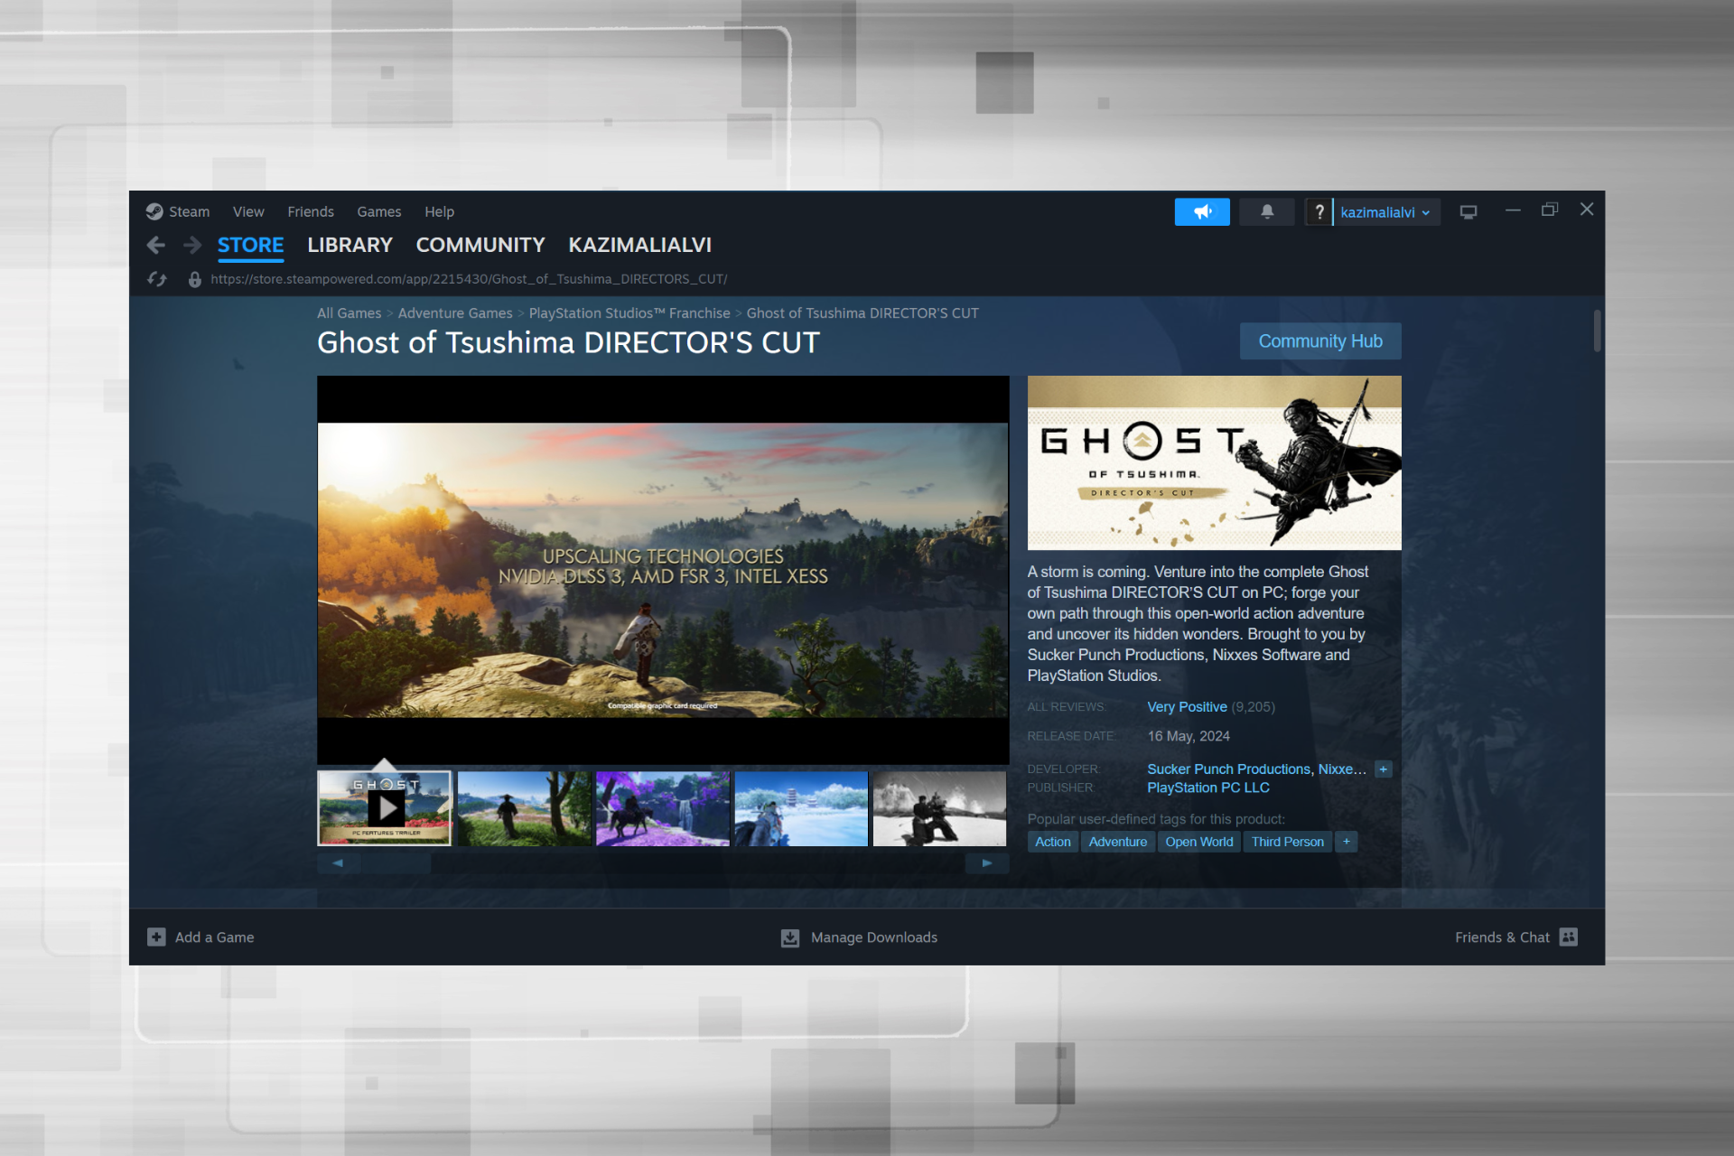Play the PC Features Trailer thumbnail
The image size is (1734, 1156).
click(385, 808)
